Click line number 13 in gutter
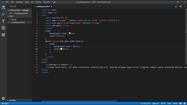 (x=37, y=41)
